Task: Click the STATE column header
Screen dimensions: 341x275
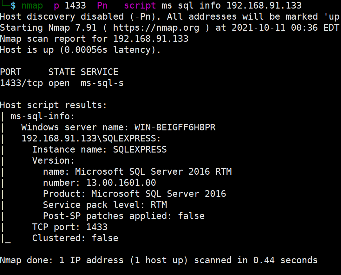Action: [62, 72]
